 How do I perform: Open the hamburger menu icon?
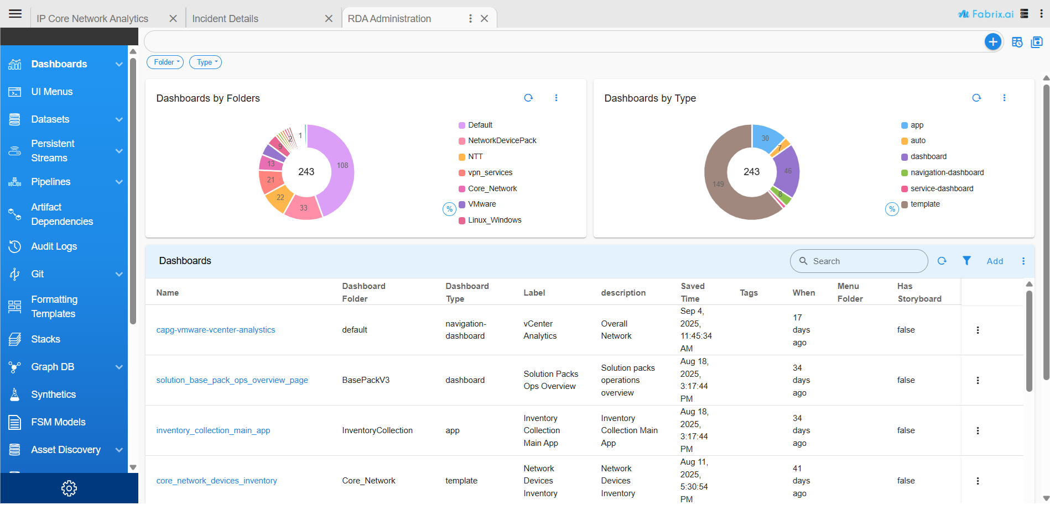point(15,14)
